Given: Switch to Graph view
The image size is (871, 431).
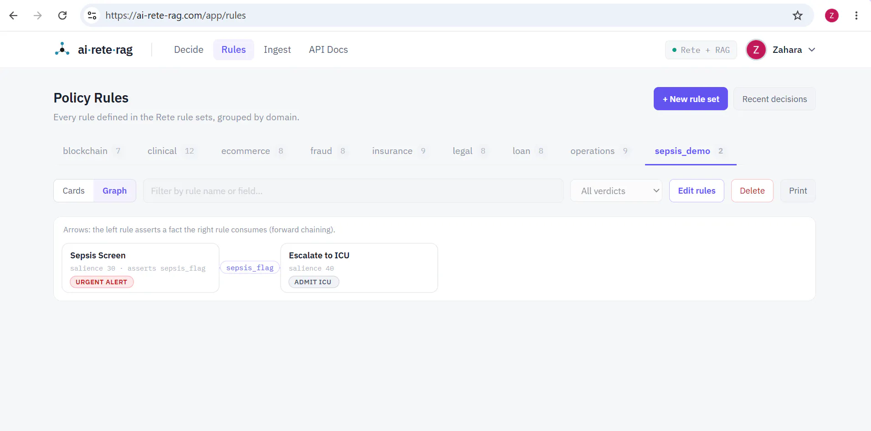Looking at the screenshot, I should pyautogui.click(x=114, y=191).
